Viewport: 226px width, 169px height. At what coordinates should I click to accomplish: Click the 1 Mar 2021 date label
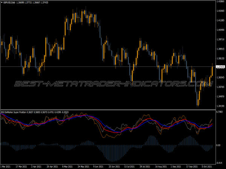(x=6, y=167)
